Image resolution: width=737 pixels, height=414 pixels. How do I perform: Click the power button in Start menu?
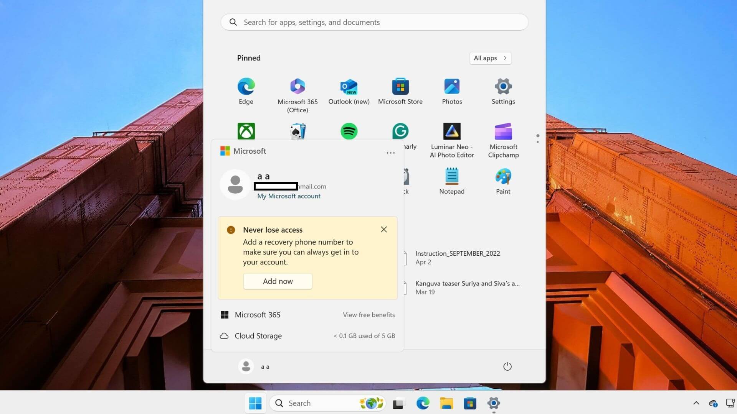[x=507, y=366]
